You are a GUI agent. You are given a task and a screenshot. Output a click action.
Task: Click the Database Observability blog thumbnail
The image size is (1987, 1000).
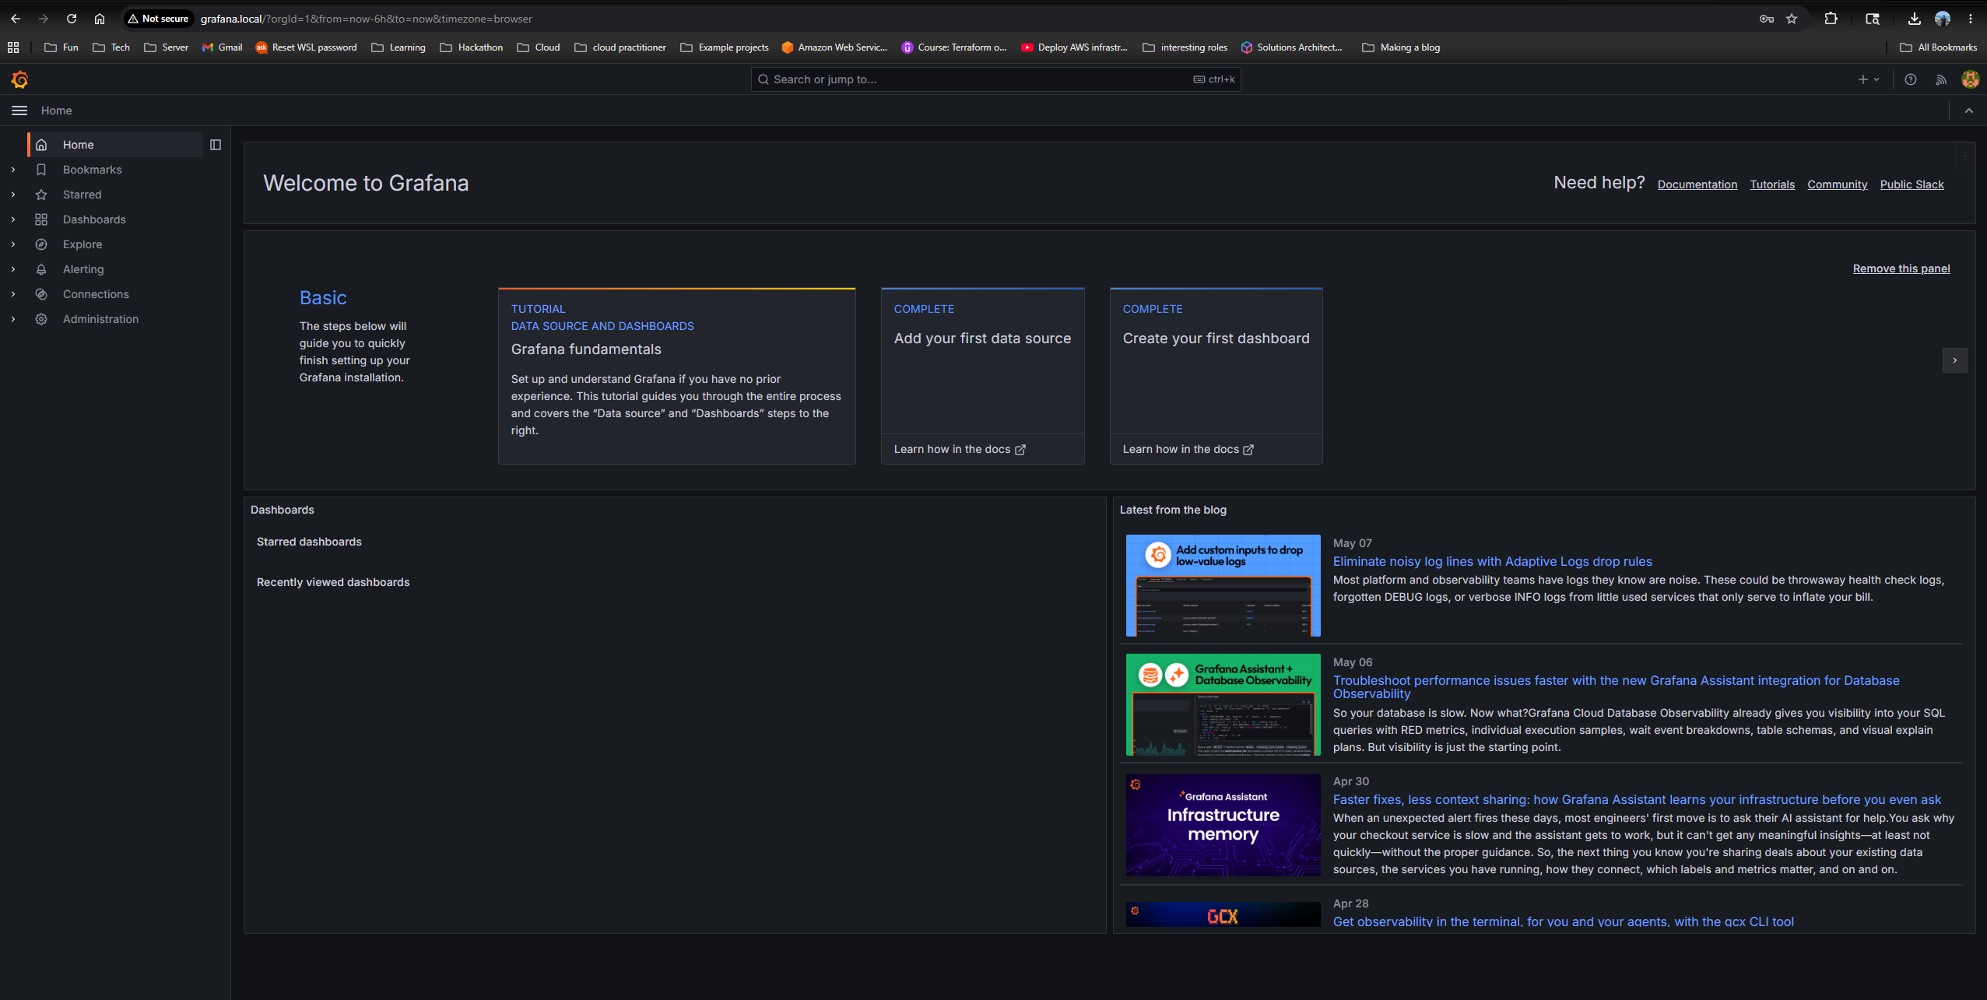coord(1223,704)
